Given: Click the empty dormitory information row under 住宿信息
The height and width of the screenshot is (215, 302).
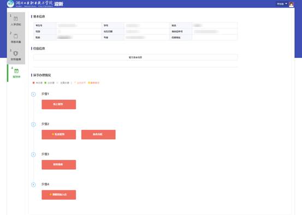Looking at the screenshot, I should click(135, 57).
